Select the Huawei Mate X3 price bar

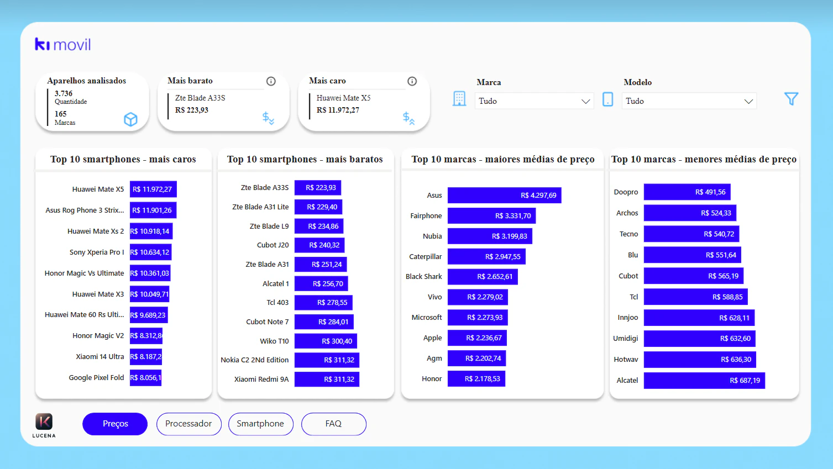[149, 294]
